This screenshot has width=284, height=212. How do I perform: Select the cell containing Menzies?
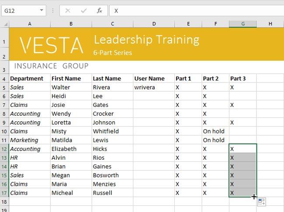pyautogui.click(x=112, y=184)
